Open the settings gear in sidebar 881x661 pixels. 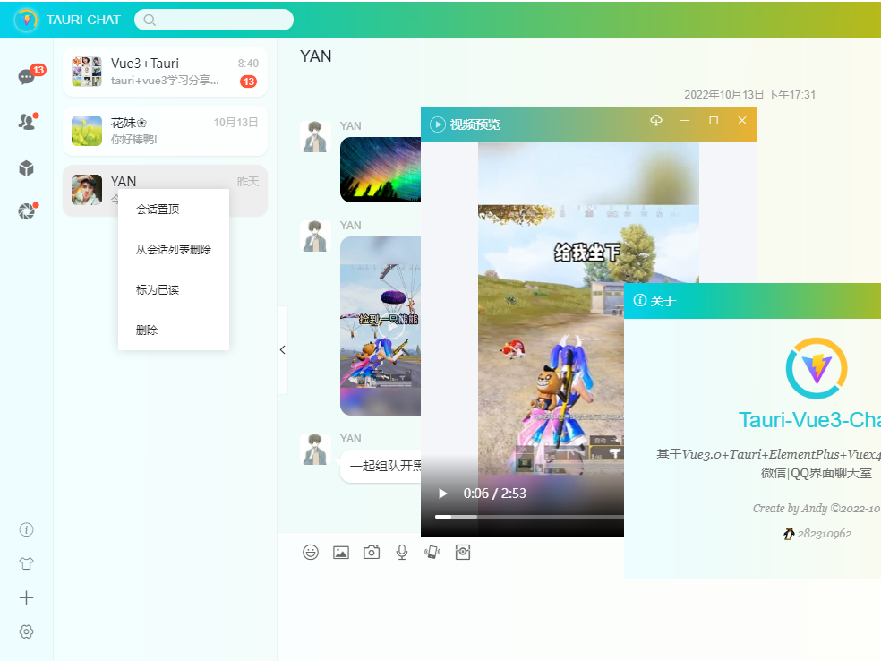coord(26,631)
